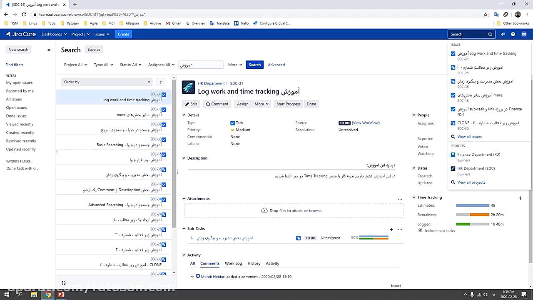Refresh results with the reload icon
The image size is (533, 300).
click(63, 283)
